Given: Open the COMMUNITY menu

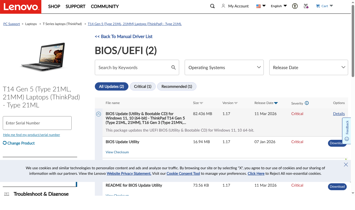Looking at the screenshot, I should pyautogui.click(x=105, y=6).
